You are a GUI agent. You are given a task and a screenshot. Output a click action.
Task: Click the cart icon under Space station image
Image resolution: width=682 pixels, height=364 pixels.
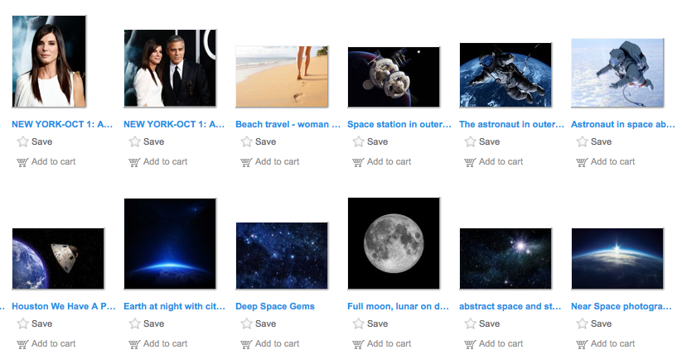pos(358,162)
